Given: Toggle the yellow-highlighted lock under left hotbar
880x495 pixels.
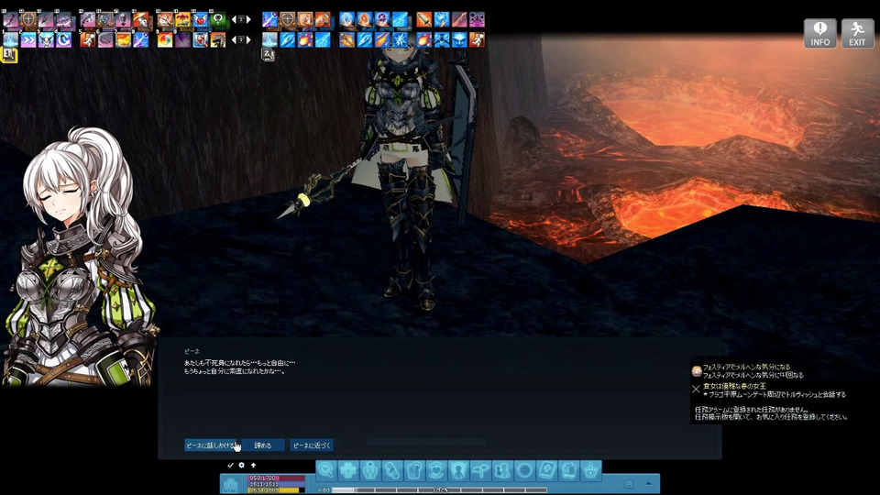Looking at the screenshot, I should 8,54.
